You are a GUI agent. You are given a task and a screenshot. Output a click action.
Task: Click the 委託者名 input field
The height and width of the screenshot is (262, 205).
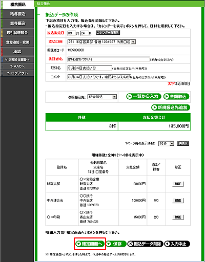click(109, 59)
